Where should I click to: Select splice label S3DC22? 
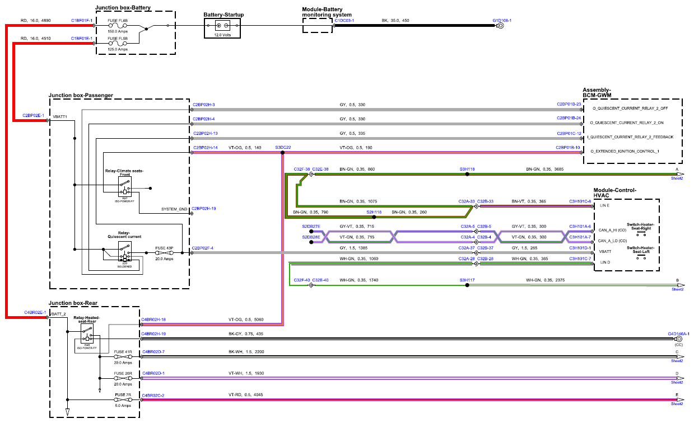pos(283,147)
